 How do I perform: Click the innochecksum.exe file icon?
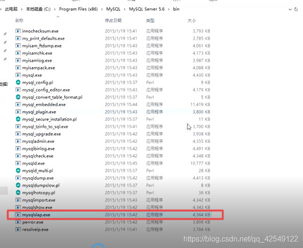pyautogui.click(x=18, y=31)
